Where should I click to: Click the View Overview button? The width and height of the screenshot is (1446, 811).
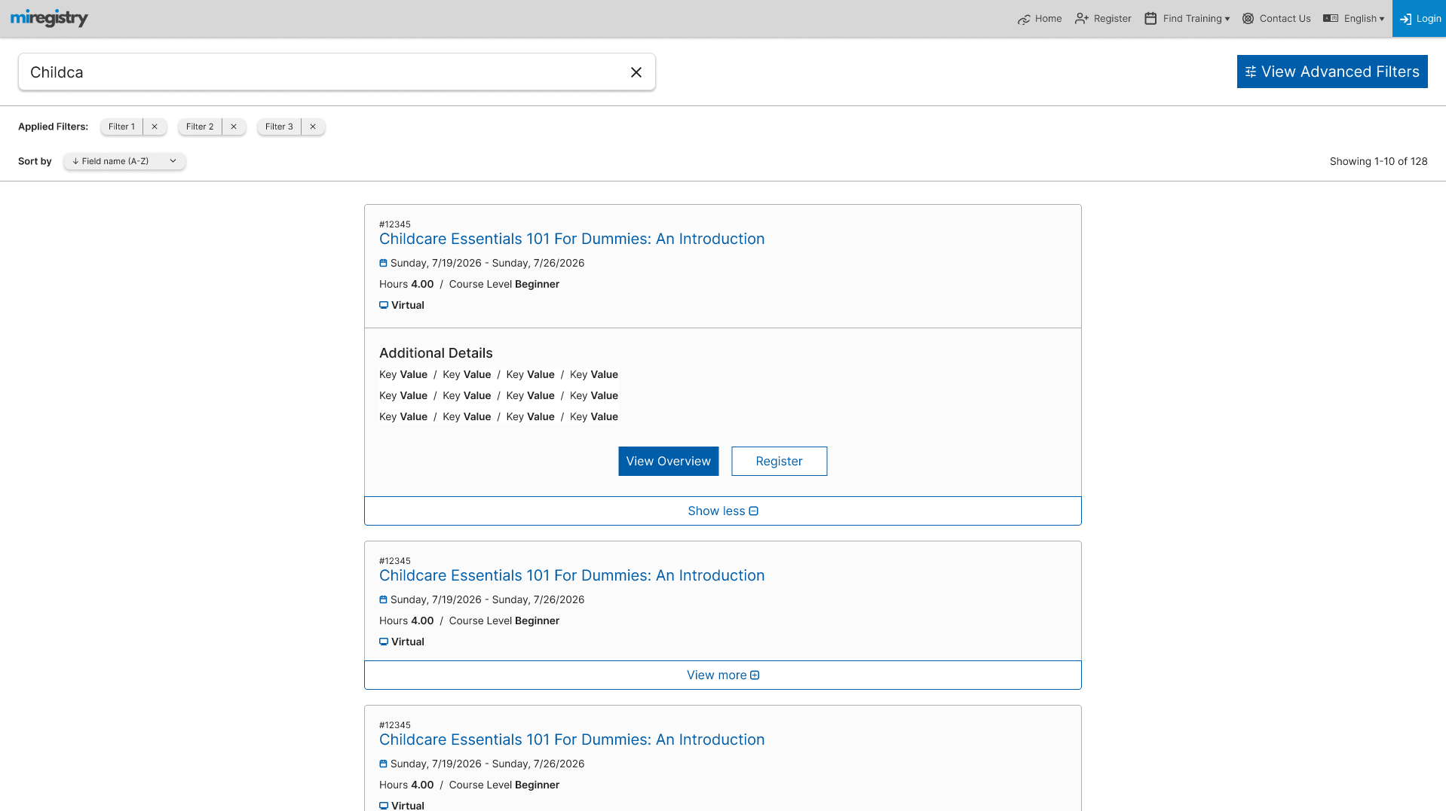tap(668, 461)
